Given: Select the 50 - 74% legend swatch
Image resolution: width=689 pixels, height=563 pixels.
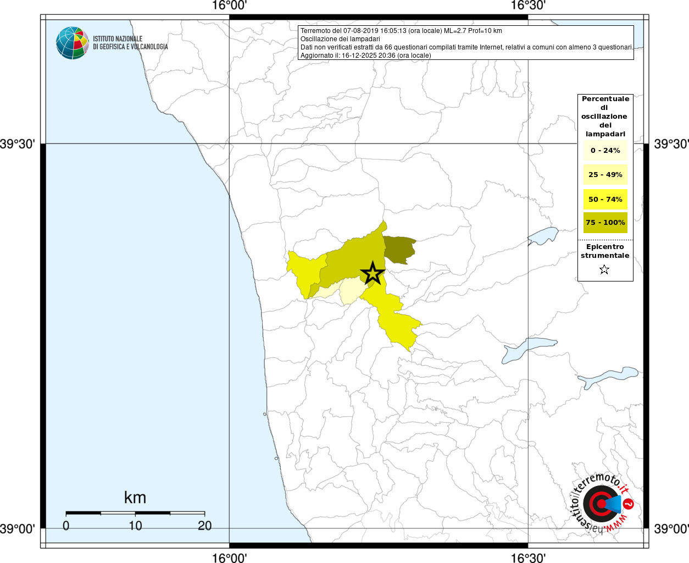Looking at the screenshot, I should pos(605,199).
